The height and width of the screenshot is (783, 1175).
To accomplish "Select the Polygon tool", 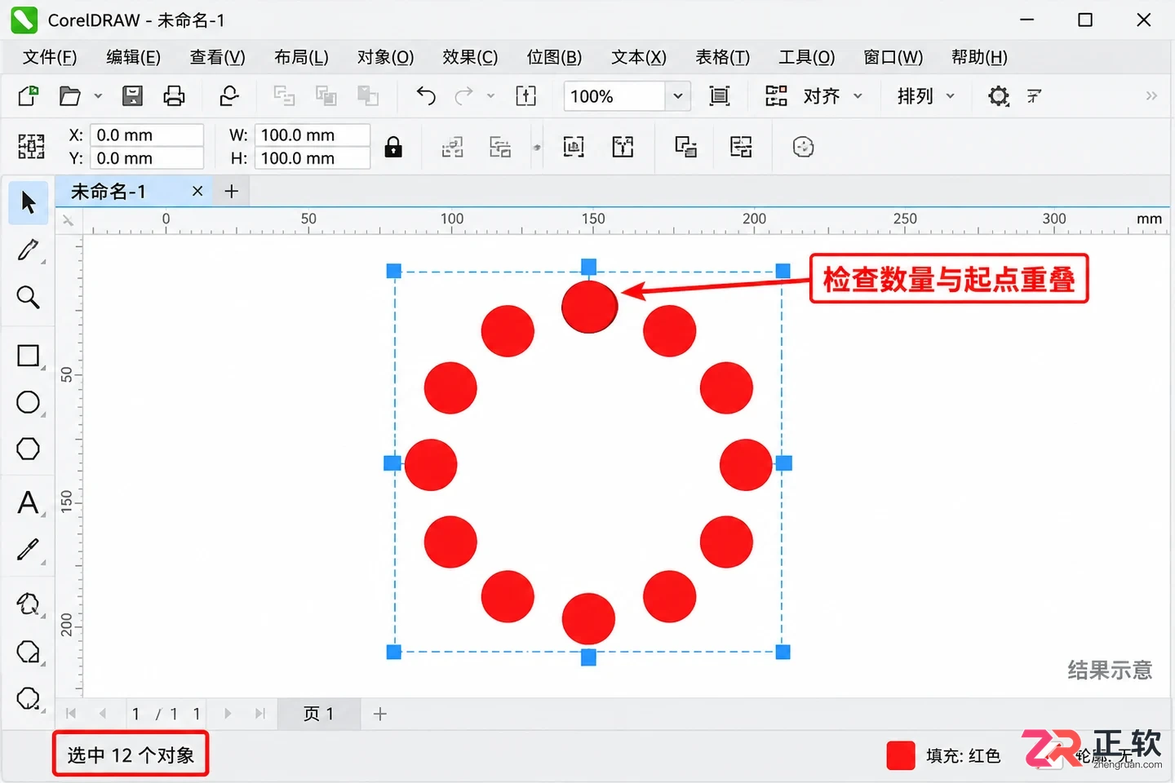I will point(29,449).
